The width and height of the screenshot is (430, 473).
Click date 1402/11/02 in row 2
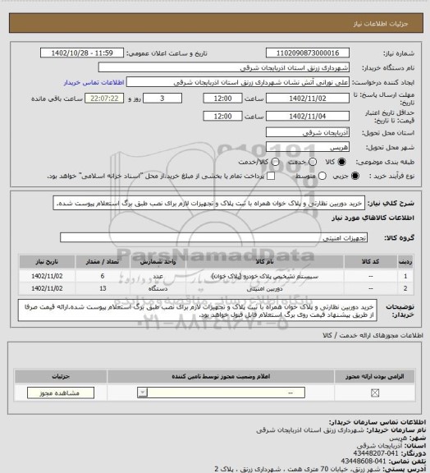click(x=47, y=289)
